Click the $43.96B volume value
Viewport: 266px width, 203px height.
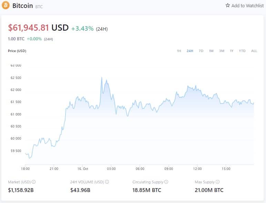pos(80,190)
